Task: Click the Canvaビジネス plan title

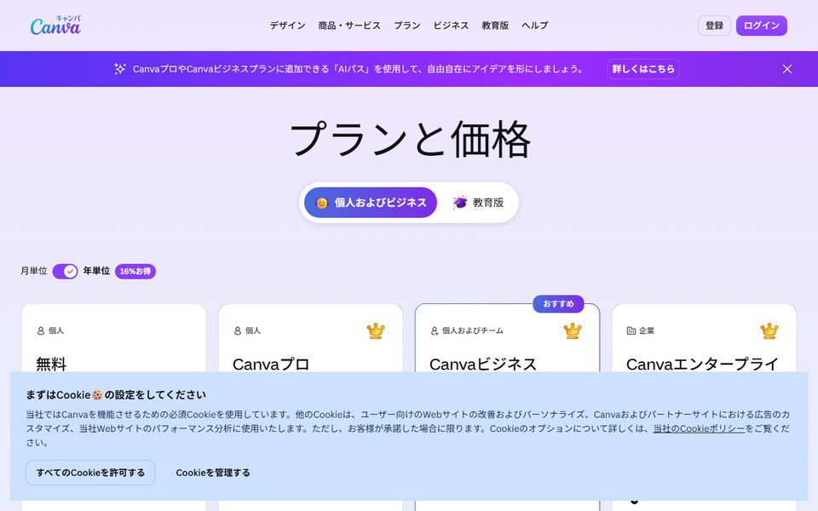Action: (x=482, y=364)
